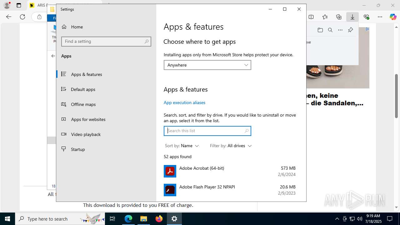Select Adobe Flash Player 32 NPAPI entry

tap(230, 190)
